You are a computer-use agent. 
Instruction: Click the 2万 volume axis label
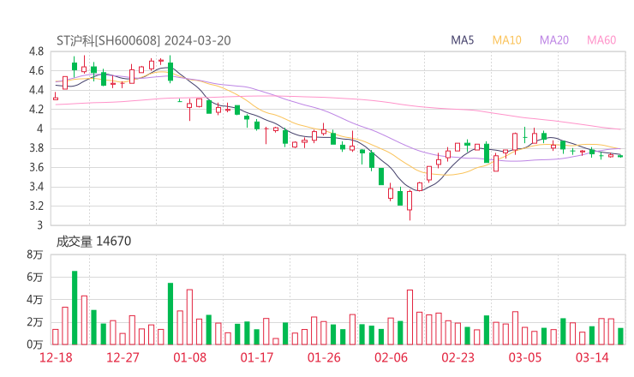35,322
